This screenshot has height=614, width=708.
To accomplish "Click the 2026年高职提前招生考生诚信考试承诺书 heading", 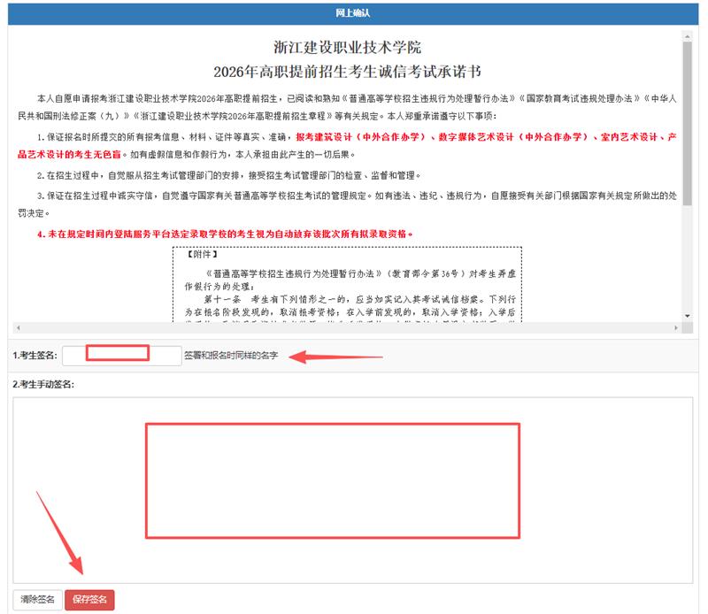I will [348, 71].
